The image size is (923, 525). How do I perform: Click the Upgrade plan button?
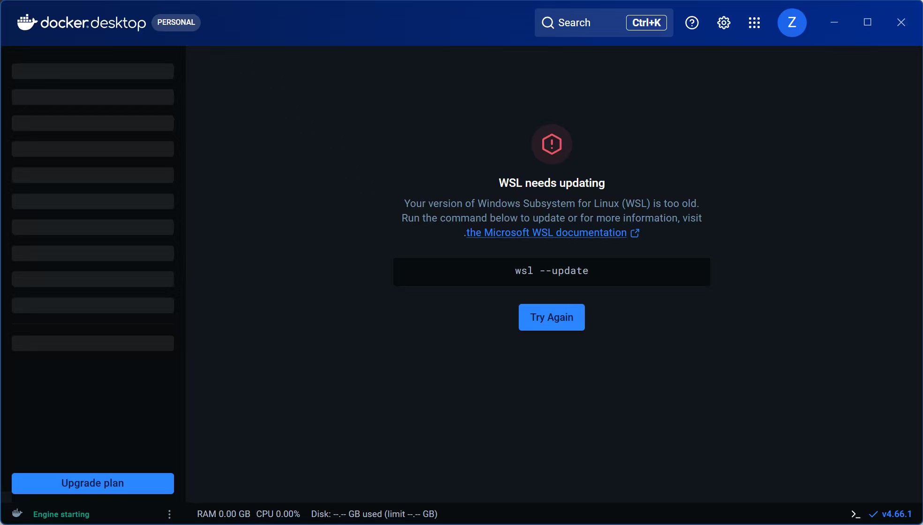(93, 483)
